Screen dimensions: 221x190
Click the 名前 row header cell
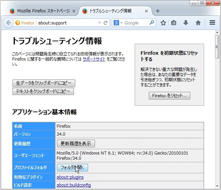point(34,126)
